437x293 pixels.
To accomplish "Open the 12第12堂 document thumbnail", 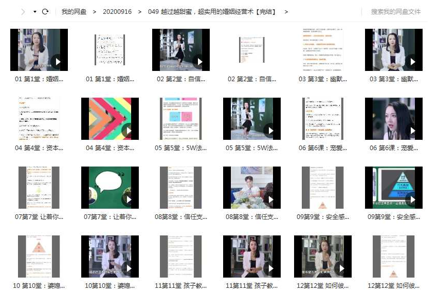I will [x=393, y=257].
